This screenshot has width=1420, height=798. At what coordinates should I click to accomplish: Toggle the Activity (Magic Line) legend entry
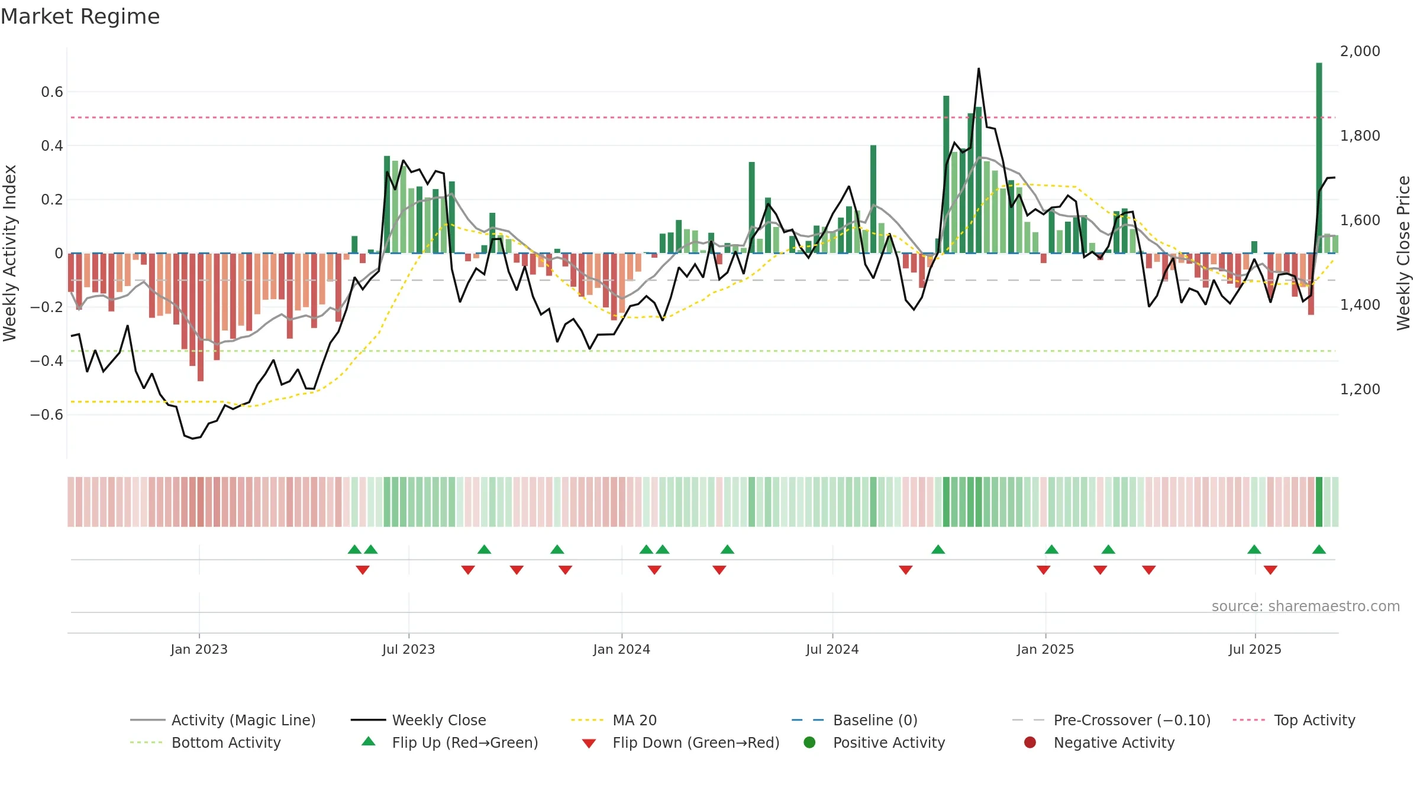[223, 720]
